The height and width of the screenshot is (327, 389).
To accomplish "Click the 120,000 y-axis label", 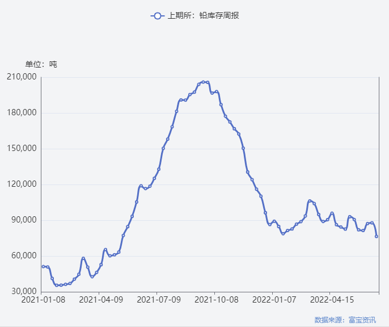I will [22, 184].
